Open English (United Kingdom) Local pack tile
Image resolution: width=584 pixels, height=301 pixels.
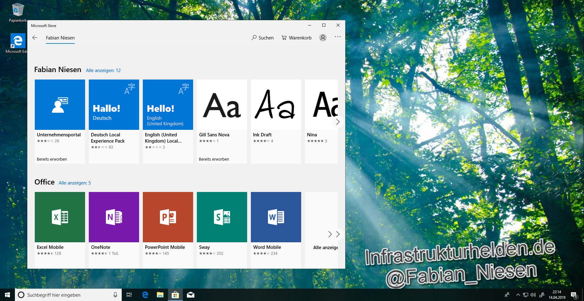coord(168,121)
